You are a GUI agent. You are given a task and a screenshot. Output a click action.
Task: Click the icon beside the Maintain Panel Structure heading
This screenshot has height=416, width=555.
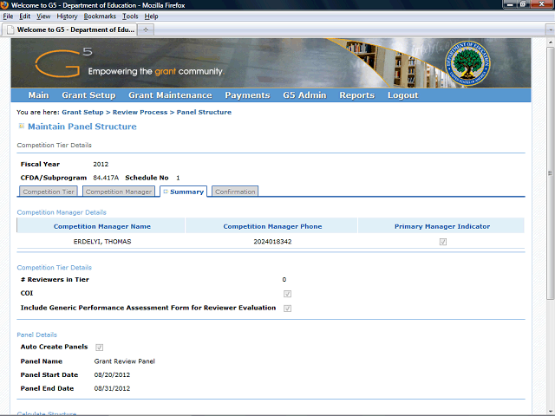click(22, 127)
